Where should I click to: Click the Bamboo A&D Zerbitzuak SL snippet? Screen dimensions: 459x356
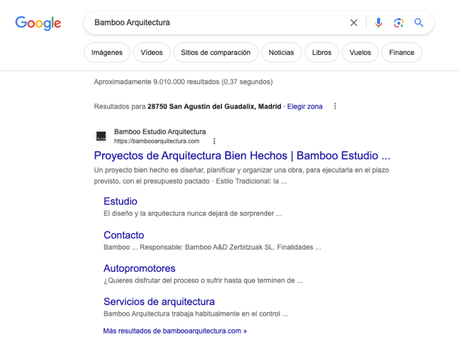click(212, 247)
